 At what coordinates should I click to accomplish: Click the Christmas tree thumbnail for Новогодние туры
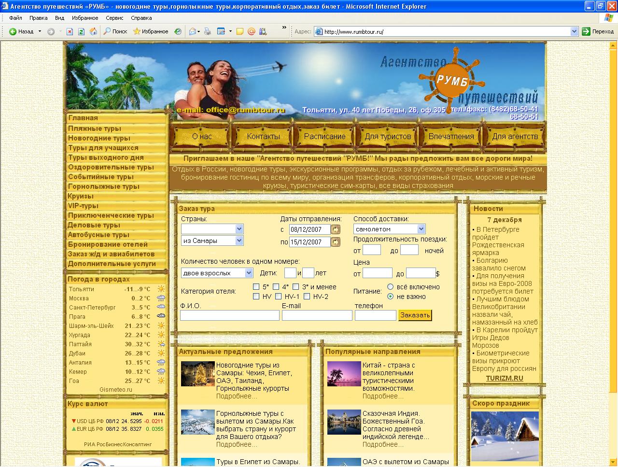coord(197,374)
